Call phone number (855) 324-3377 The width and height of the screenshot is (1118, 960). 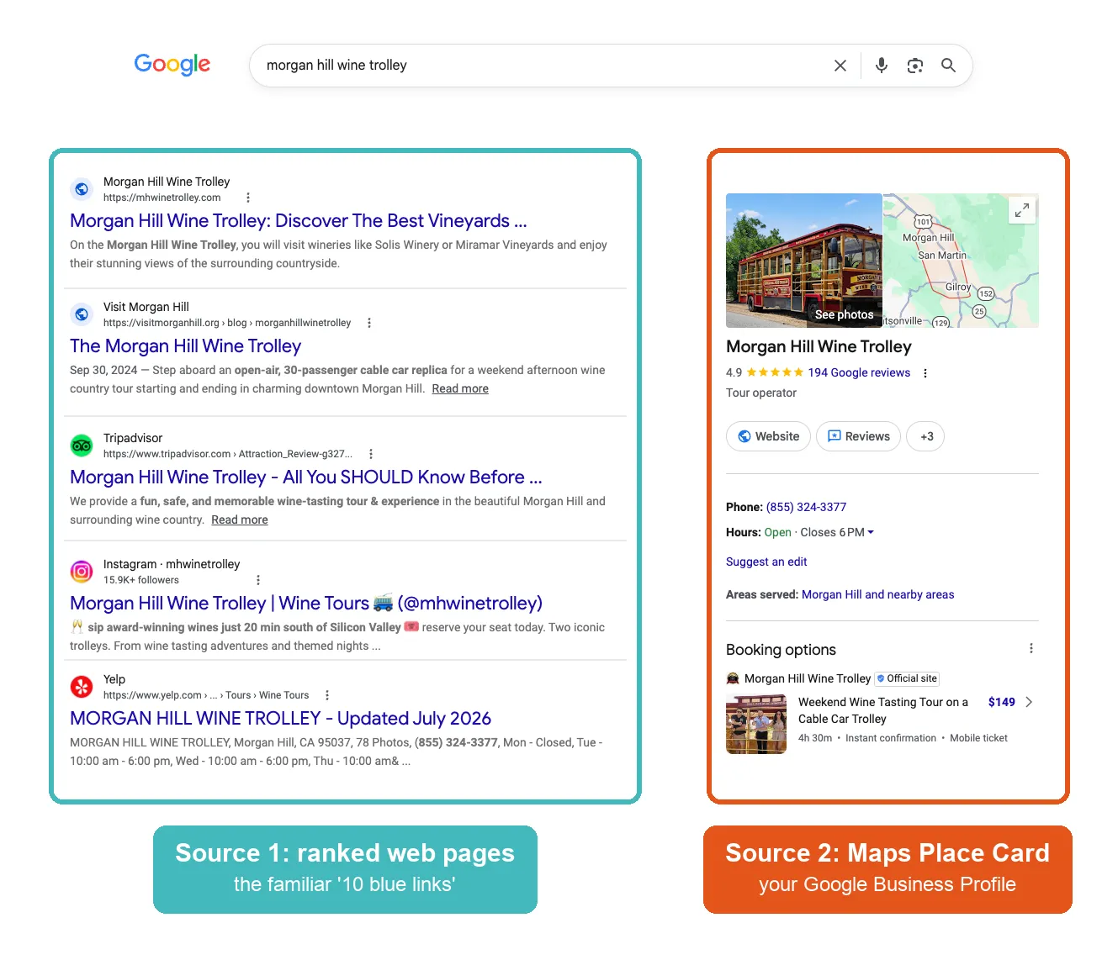point(806,507)
